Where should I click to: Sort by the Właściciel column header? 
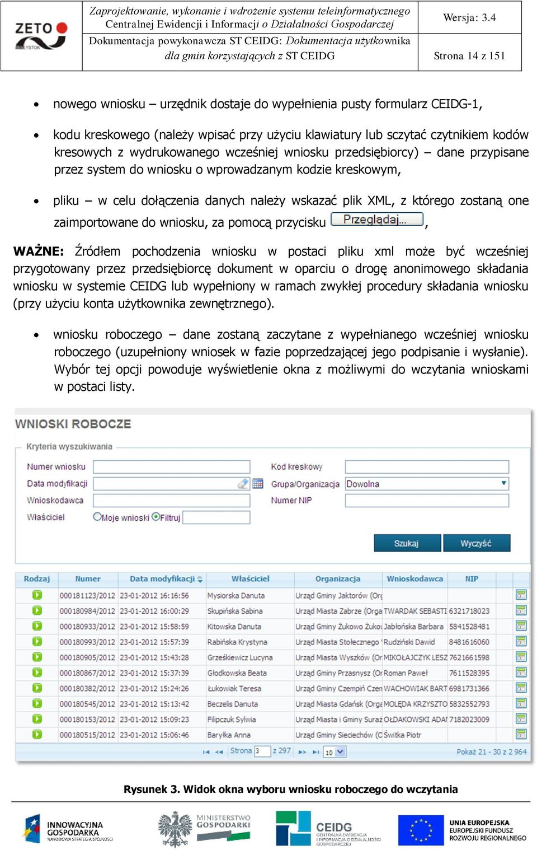click(251, 579)
